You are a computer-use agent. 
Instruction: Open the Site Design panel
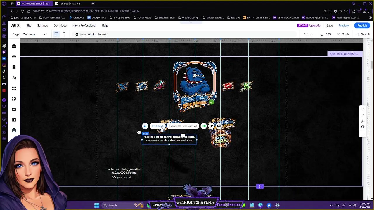(x=14, y=78)
